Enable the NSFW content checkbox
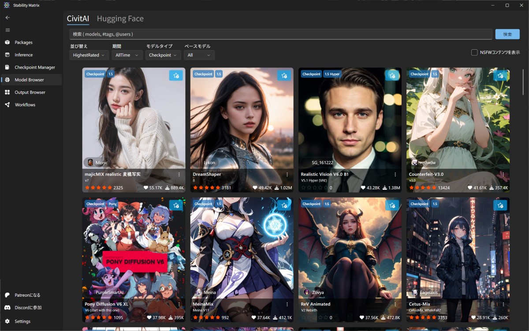 [x=474, y=52]
